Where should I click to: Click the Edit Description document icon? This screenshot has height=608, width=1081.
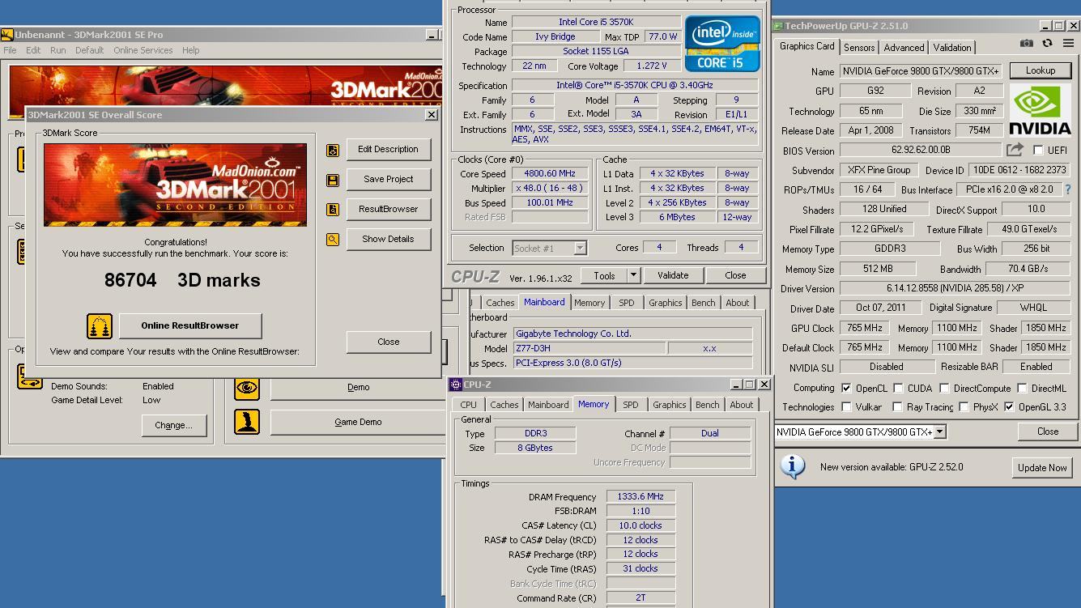(x=333, y=150)
